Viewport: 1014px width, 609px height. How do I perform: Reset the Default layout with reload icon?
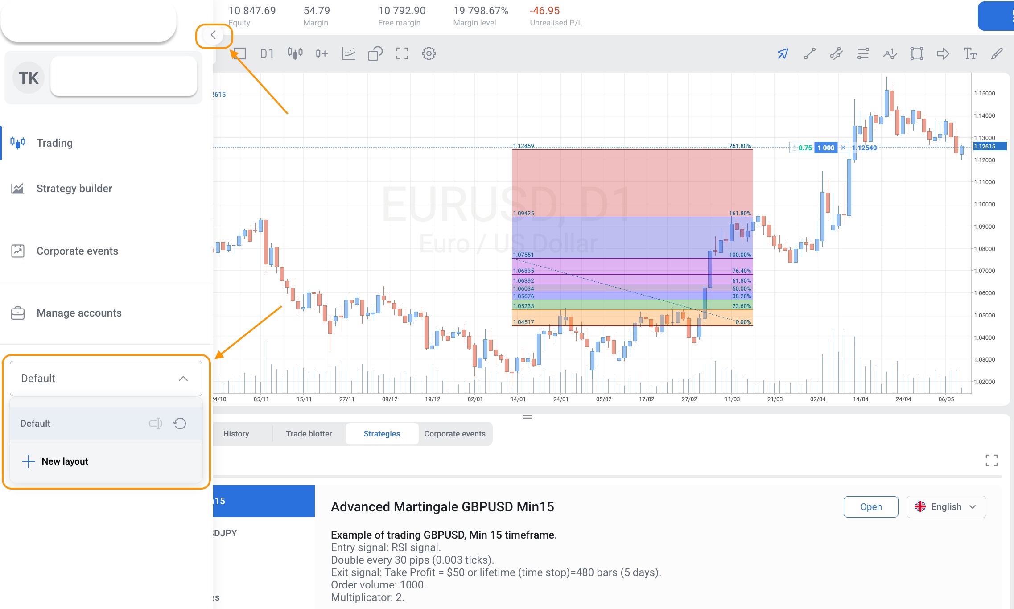click(x=180, y=424)
